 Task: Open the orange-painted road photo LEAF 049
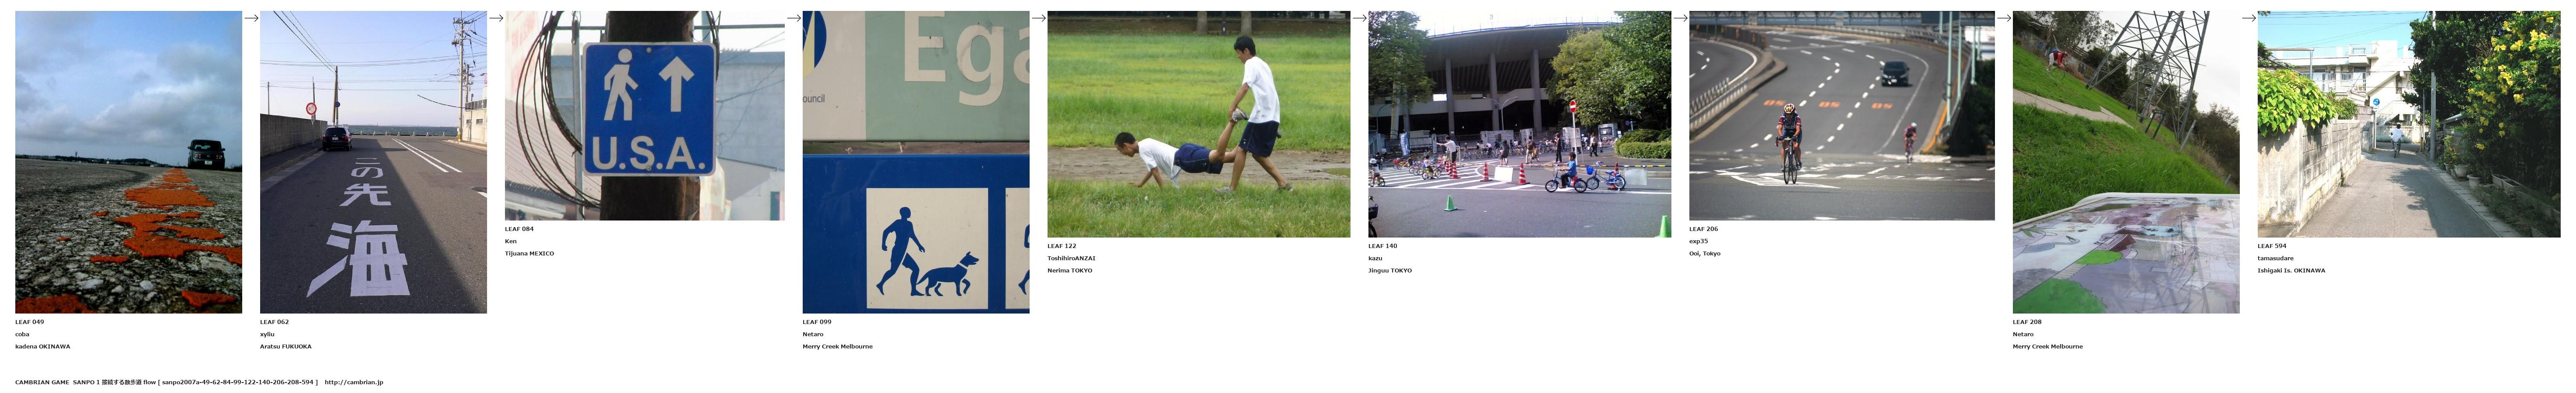point(128,162)
